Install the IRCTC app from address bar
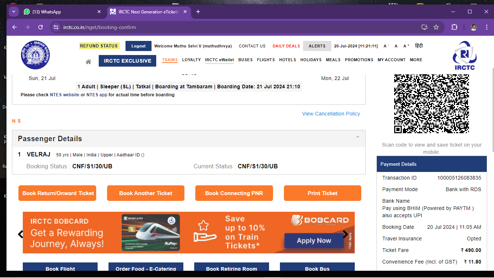The image size is (494, 278). (x=425, y=27)
